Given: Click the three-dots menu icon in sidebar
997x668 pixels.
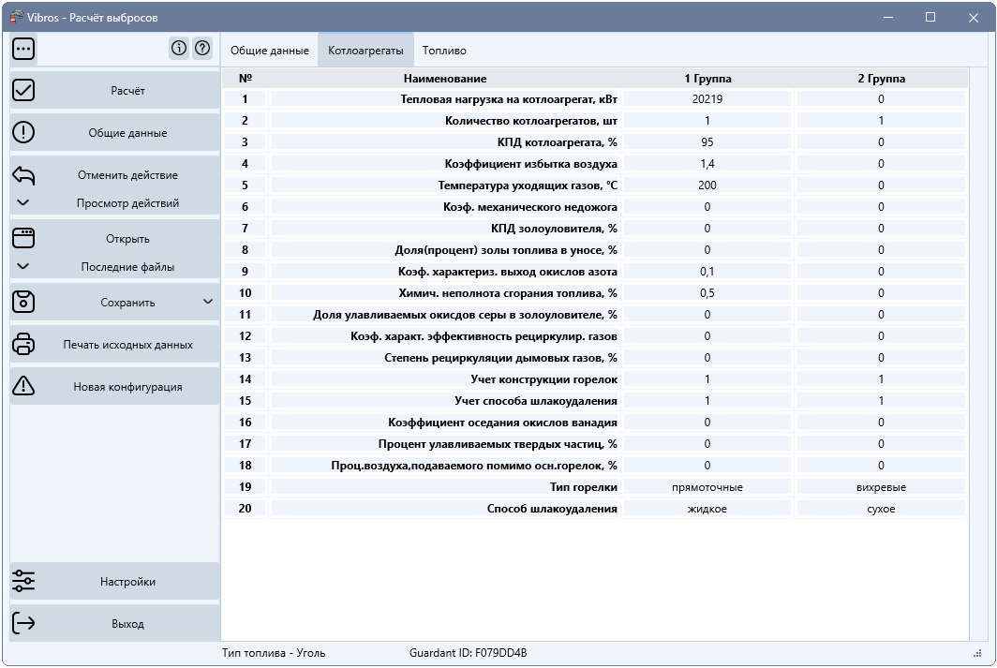Looking at the screenshot, I should coord(23,49).
